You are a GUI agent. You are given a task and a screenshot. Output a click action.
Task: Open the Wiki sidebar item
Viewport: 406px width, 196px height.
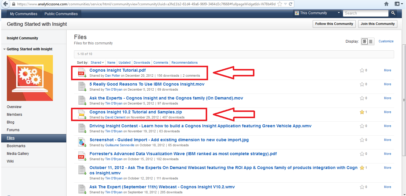pos(10,161)
